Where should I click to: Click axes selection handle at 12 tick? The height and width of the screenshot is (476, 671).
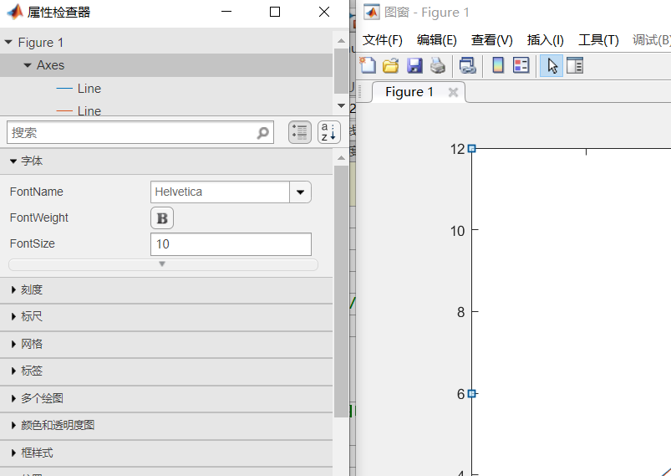click(471, 149)
